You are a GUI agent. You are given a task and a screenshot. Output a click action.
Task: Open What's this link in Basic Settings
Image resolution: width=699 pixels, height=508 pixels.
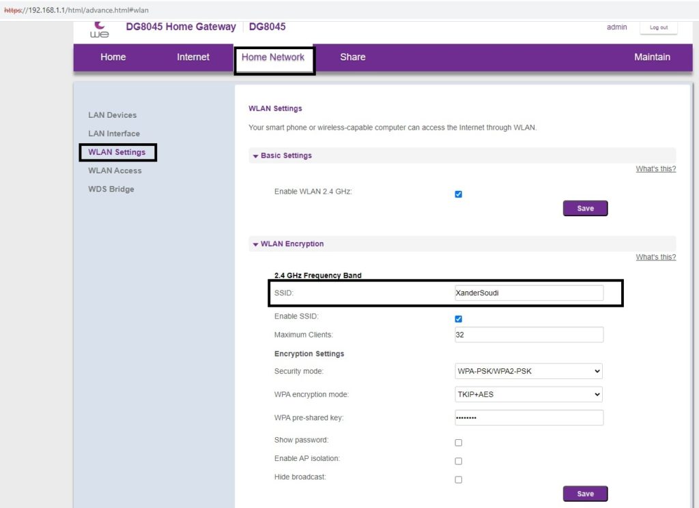click(655, 169)
